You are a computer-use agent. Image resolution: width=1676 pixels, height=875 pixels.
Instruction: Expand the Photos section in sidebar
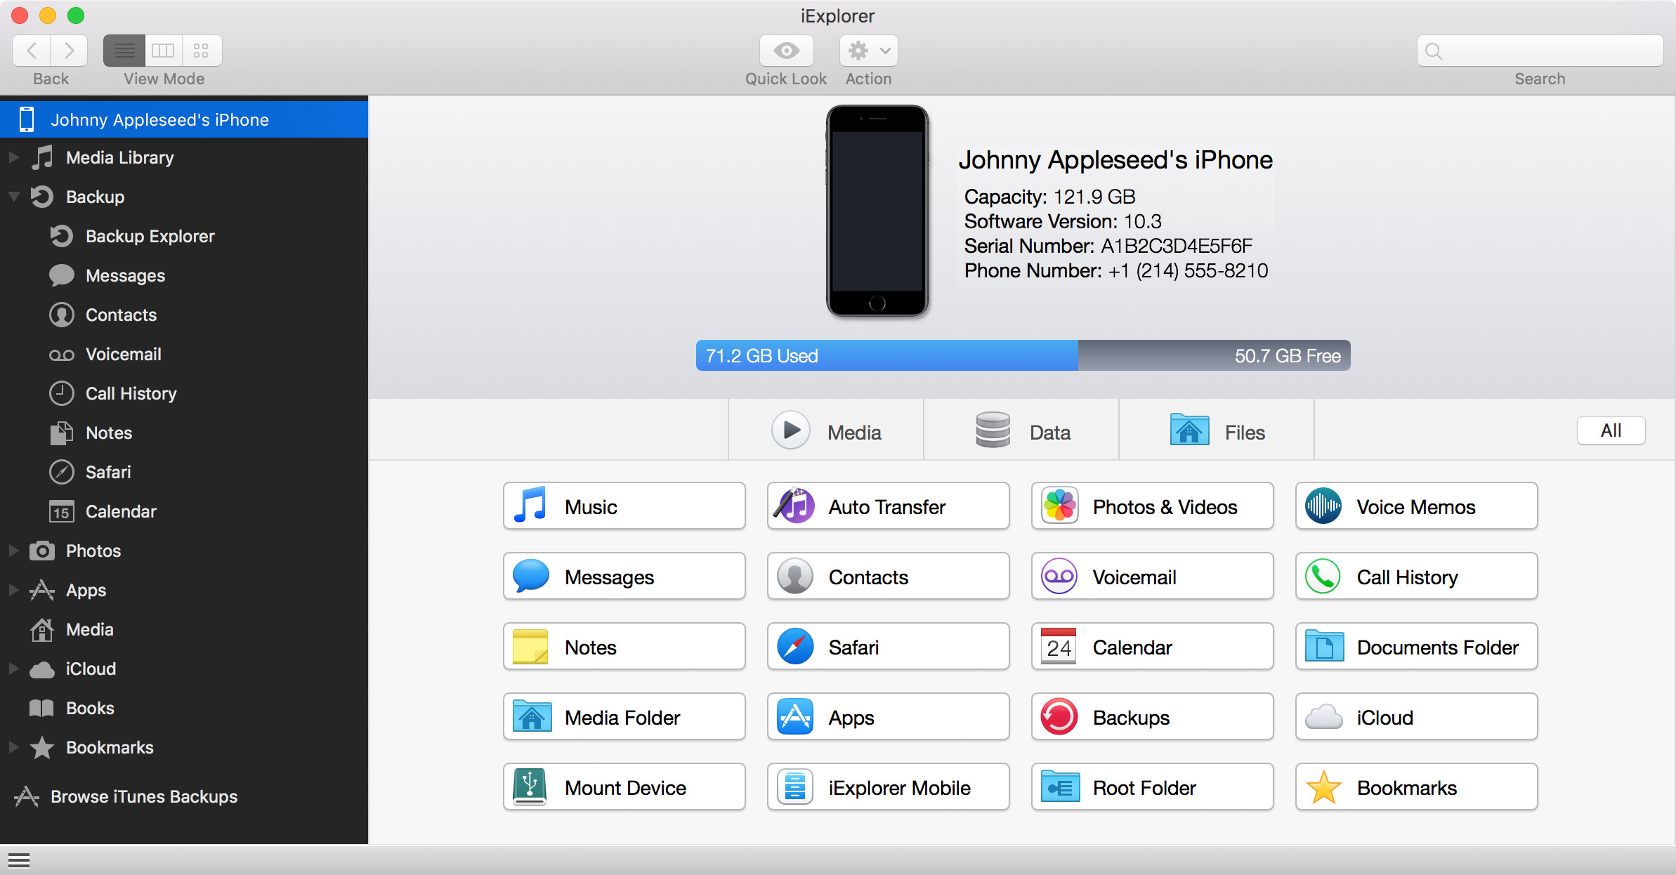tap(11, 551)
